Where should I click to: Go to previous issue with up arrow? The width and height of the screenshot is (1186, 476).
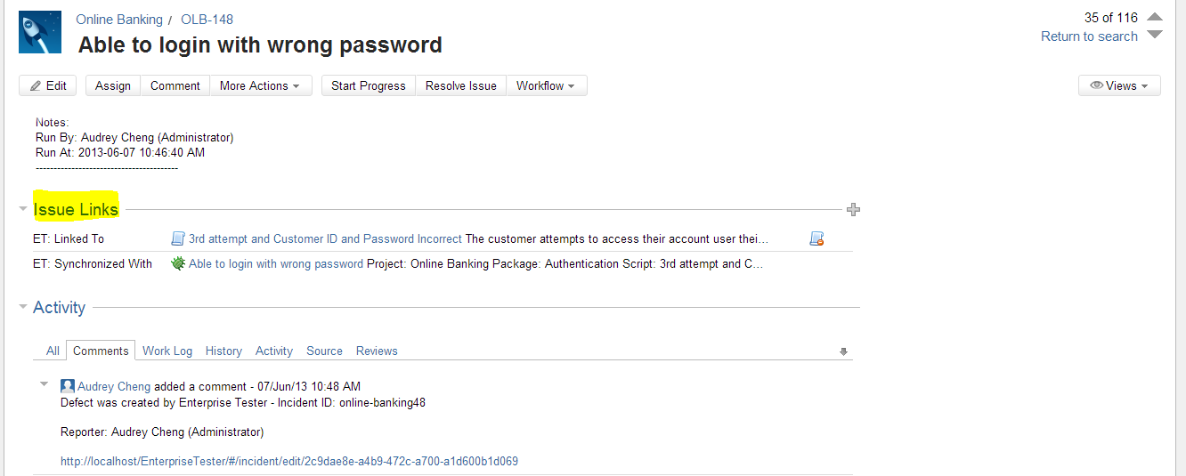point(1155,17)
